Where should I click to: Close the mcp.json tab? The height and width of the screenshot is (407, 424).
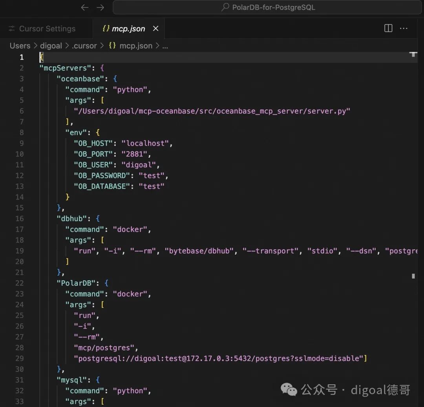pyautogui.click(x=156, y=28)
